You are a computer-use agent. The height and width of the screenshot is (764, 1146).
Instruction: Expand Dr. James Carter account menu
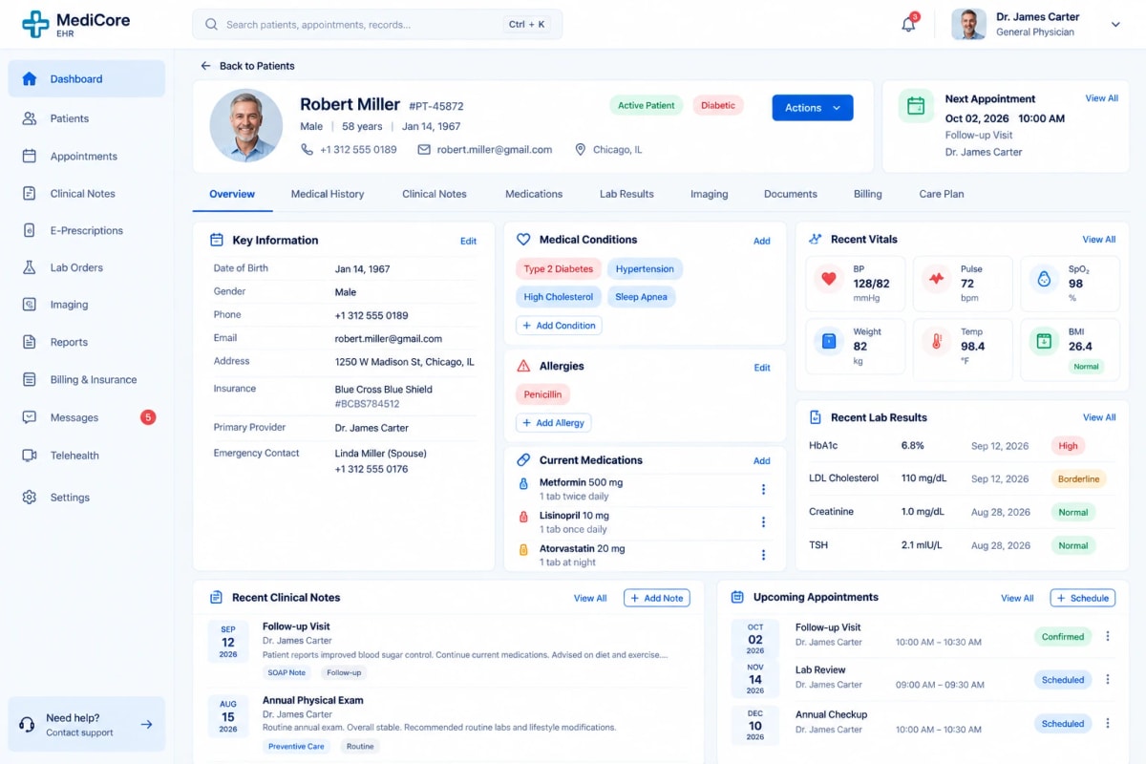pyautogui.click(x=1115, y=25)
